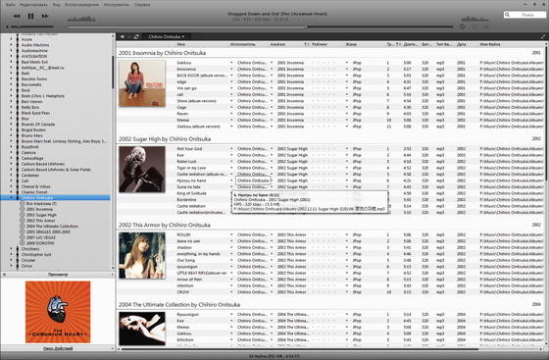Skip to the next track

45,16
